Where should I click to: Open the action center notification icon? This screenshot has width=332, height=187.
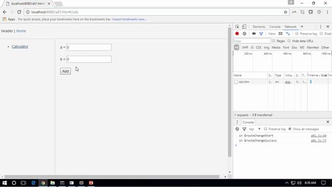point(323,183)
